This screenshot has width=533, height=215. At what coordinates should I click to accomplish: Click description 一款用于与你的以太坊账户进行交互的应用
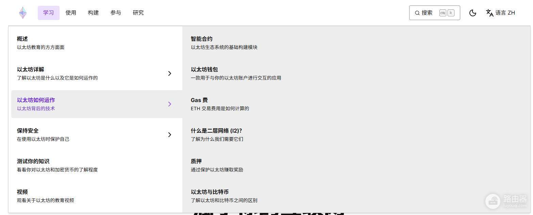(236, 78)
